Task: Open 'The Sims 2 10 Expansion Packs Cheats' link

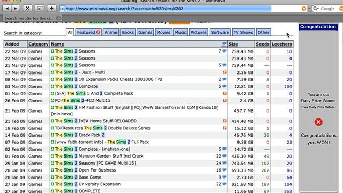Action: [x=108, y=79]
